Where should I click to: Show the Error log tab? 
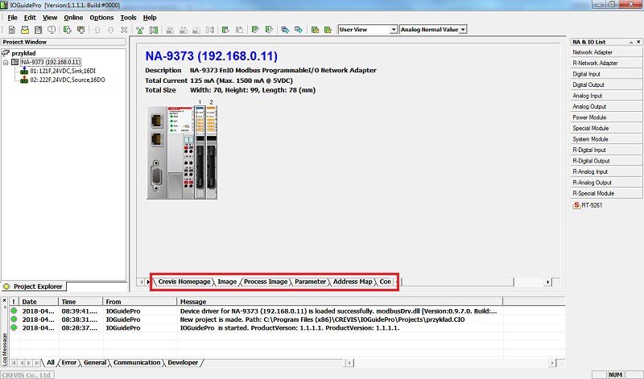(x=69, y=363)
